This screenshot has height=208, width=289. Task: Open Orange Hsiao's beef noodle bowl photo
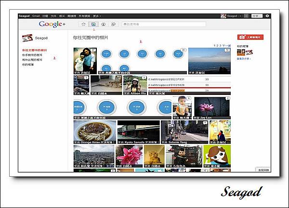(95, 132)
